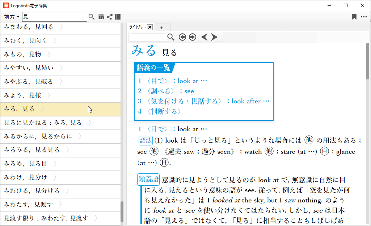Select the みまわる, 見回る entry

click(x=60, y=27)
